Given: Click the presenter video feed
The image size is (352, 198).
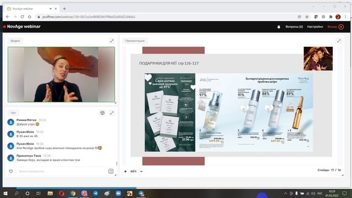Looking at the screenshot, I should (61, 75).
